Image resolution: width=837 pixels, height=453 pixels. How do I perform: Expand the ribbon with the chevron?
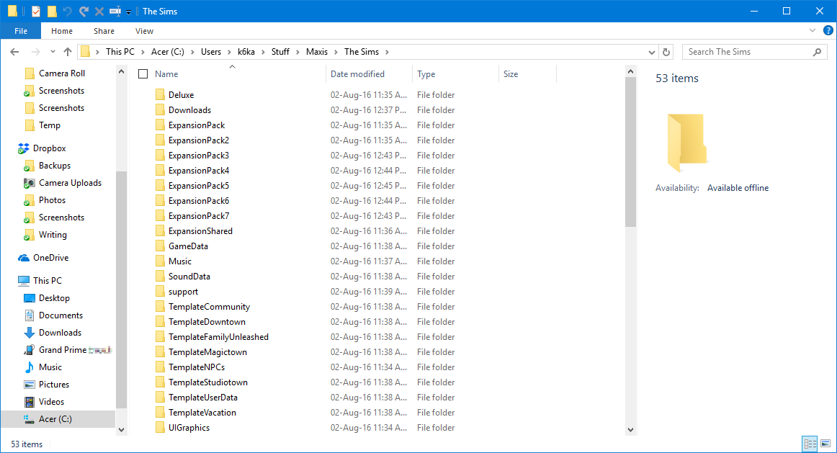[x=813, y=31]
